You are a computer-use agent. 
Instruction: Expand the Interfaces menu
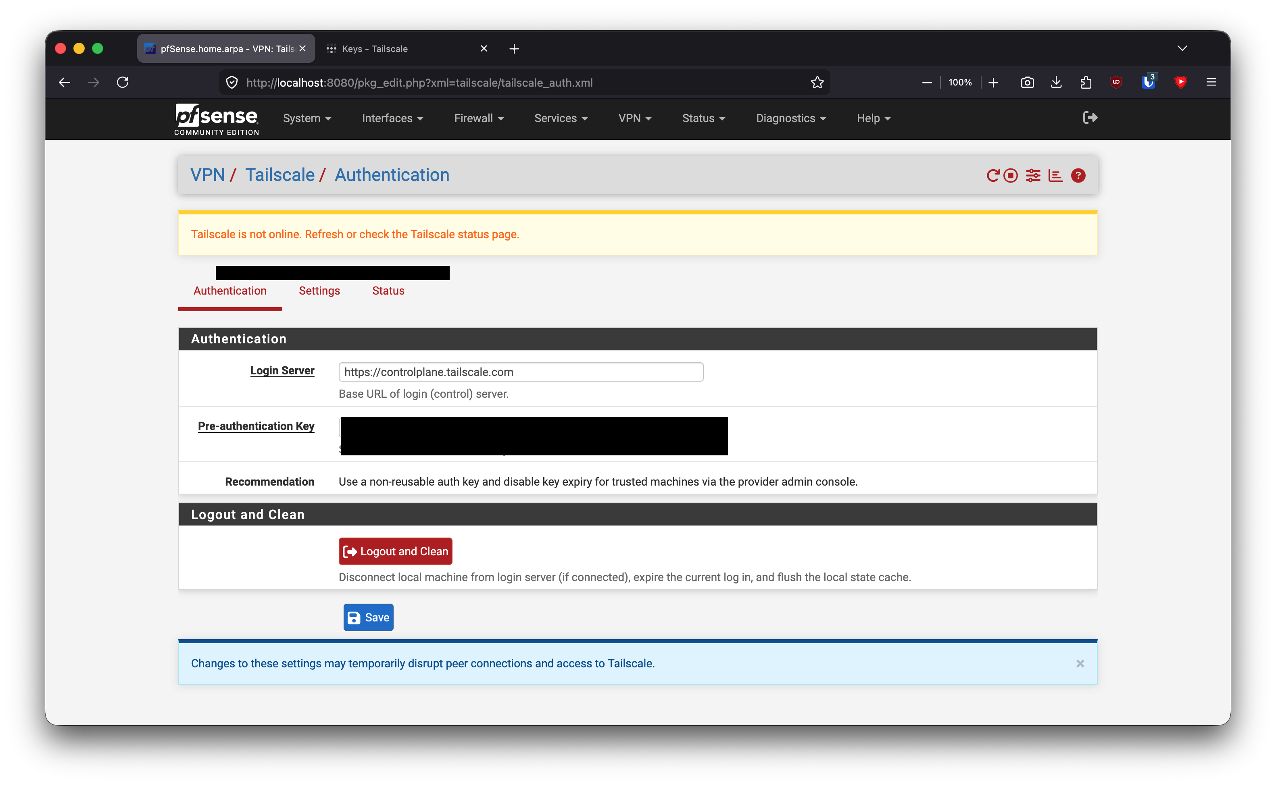point(392,118)
